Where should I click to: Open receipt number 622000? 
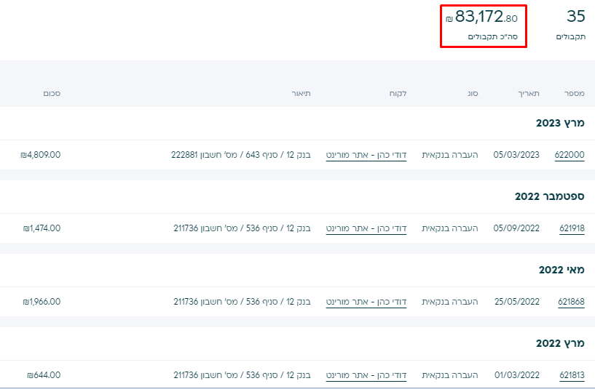[570, 155]
